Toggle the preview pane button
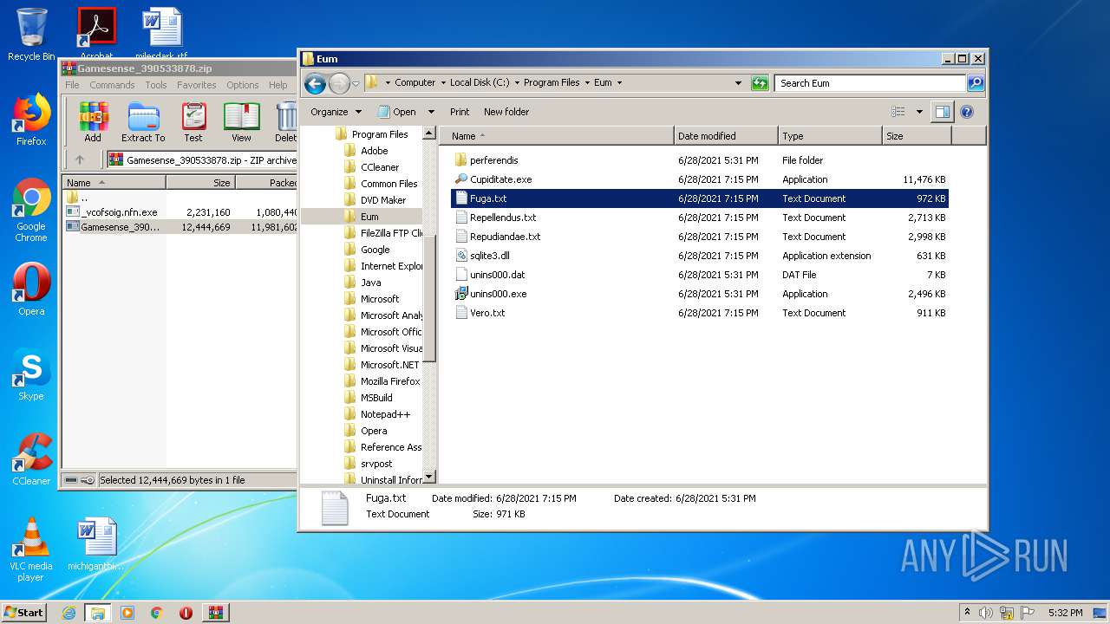The height and width of the screenshot is (624, 1110). [x=942, y=112]
